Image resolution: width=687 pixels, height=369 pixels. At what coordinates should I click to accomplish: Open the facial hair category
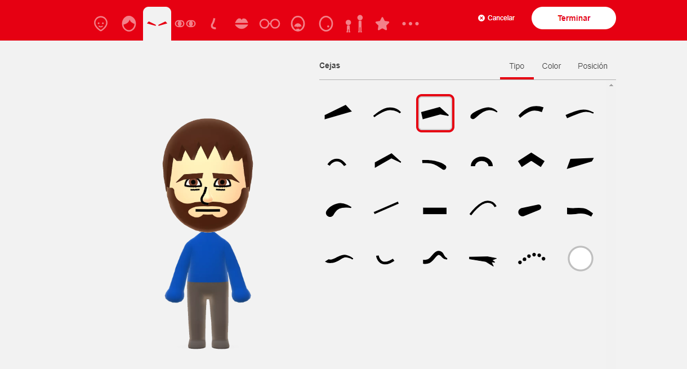click(298, 24)
